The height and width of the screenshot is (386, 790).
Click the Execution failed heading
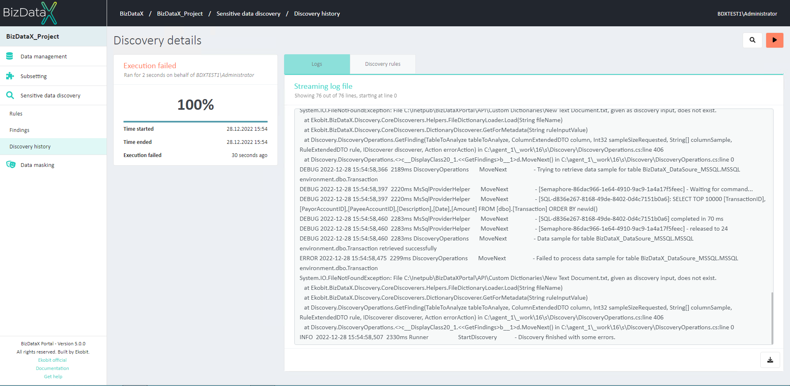(150, 65)
